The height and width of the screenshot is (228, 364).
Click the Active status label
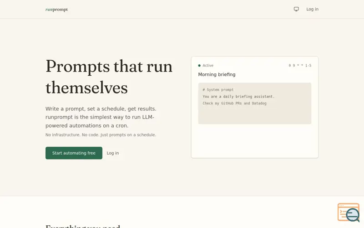[208, 65]
